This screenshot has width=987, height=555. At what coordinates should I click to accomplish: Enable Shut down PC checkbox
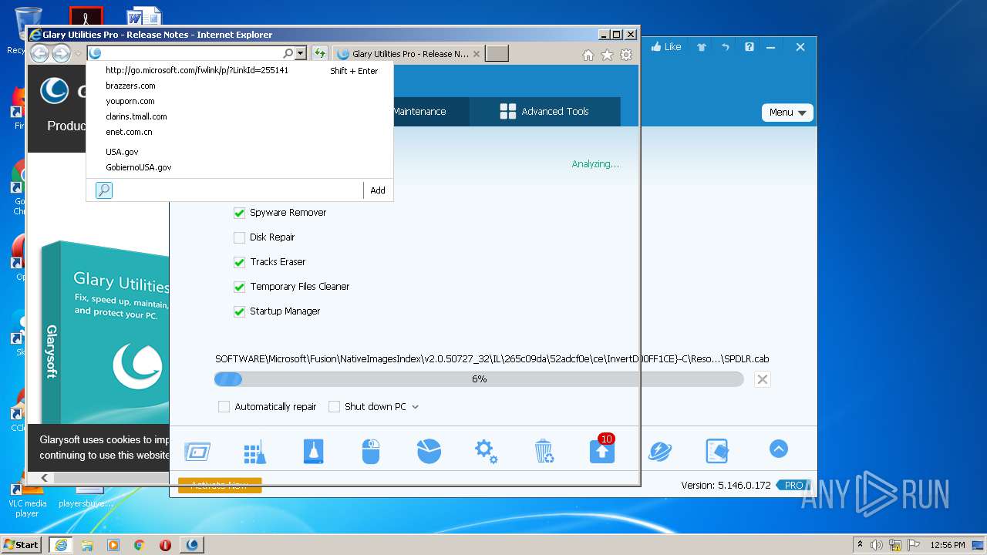click(334, 407)
